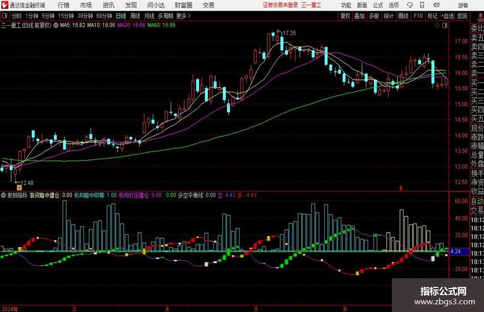This screenshot has width=484, height=312.
Task: Switch to 30分钟 period
Action: [85, 16]
